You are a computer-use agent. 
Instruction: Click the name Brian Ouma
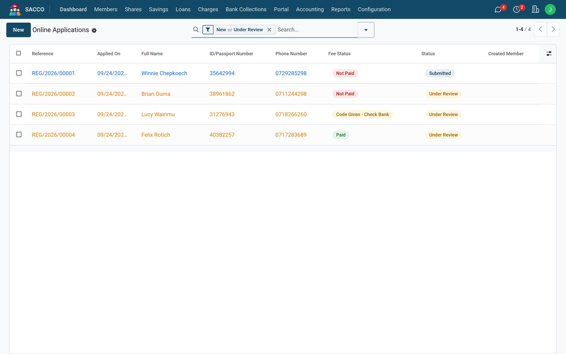click(156, 94)
